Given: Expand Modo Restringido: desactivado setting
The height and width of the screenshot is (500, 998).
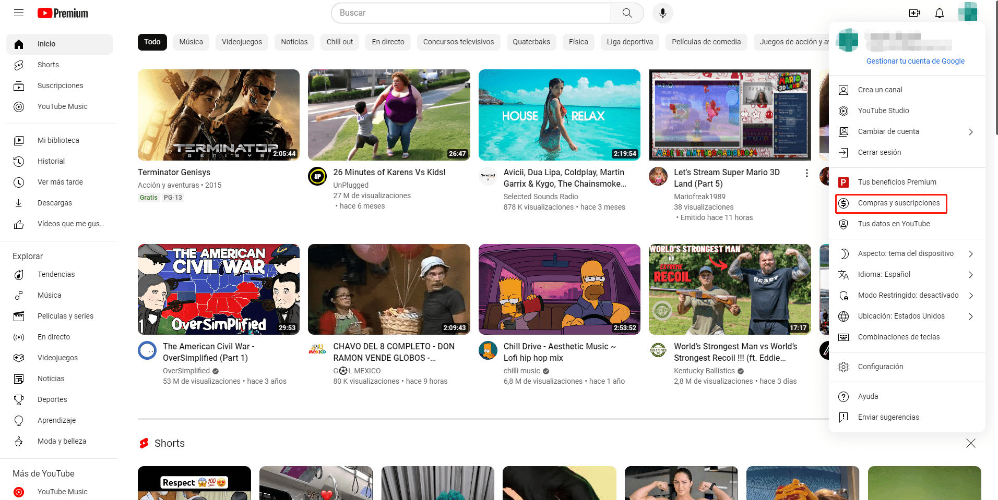Looking at the screenshot, I should click(907, 295).
